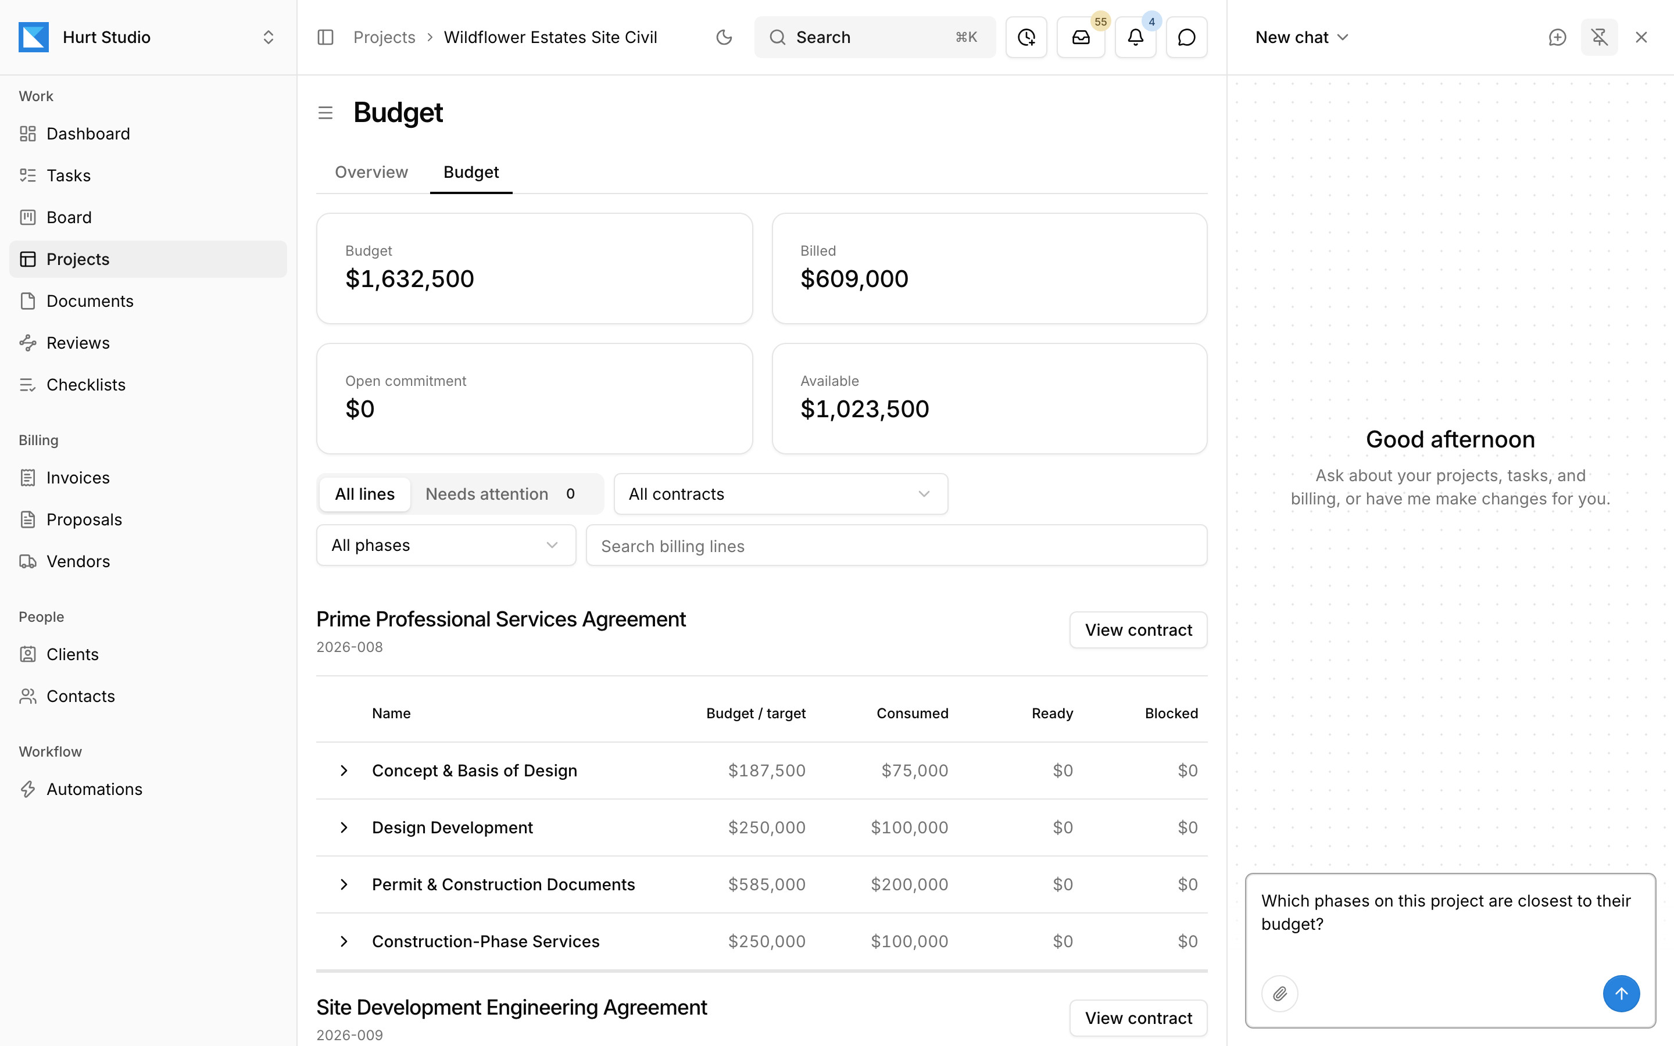View contract for Site Development Engineering Agreement

(1138, 1018)
